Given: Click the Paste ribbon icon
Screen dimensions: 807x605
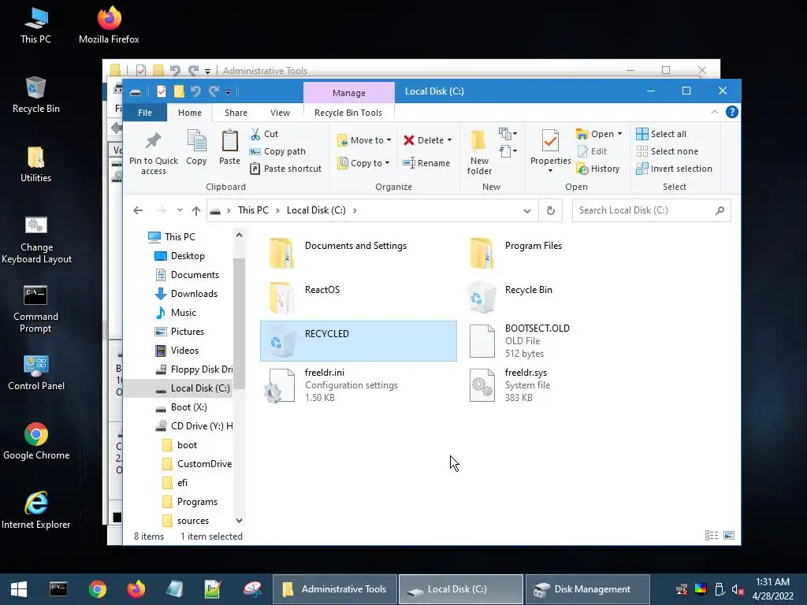Looking at the screenshot, I should coord(229,140).
